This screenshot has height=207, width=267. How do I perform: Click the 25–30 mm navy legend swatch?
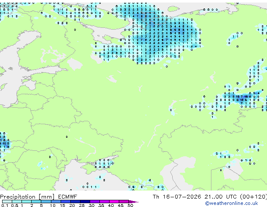(x=85, y=202)
